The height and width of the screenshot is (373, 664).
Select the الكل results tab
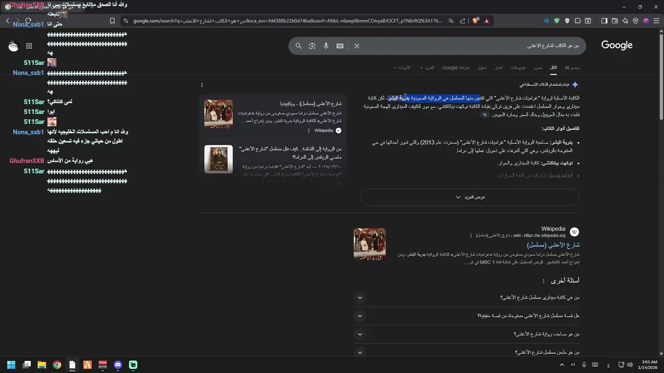click(x=554, y=67)
